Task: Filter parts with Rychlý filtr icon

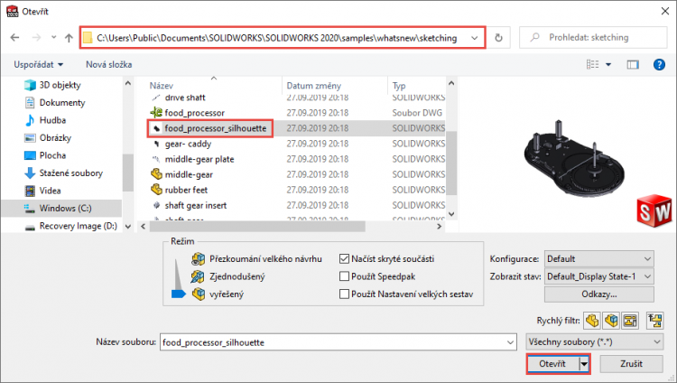Action: point(592,321)
